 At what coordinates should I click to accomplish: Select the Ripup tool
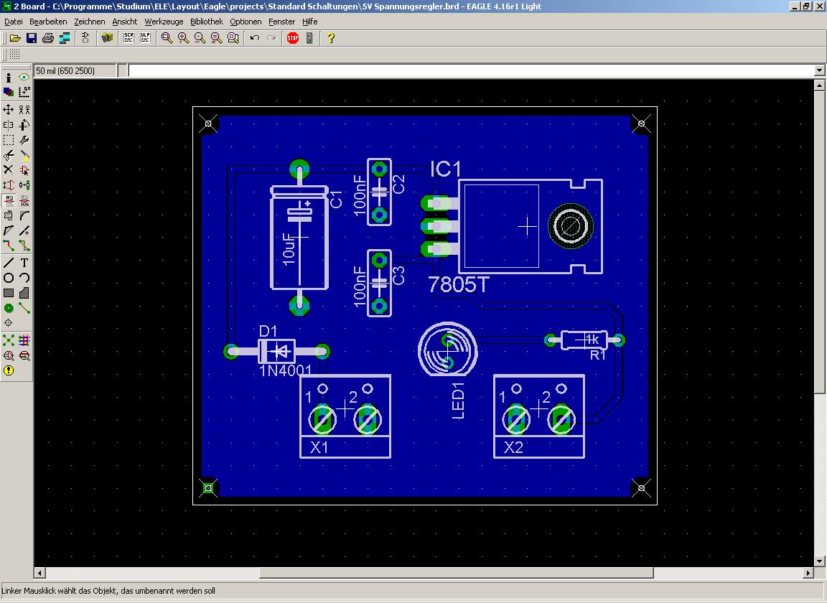(24, 246)
